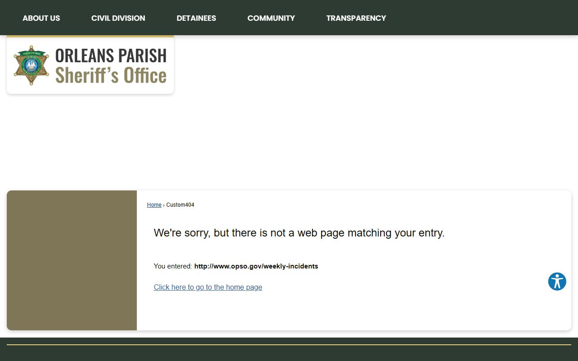Click the Home breadcrumb link
Screen dimensions: 578x361
(154, 205)
